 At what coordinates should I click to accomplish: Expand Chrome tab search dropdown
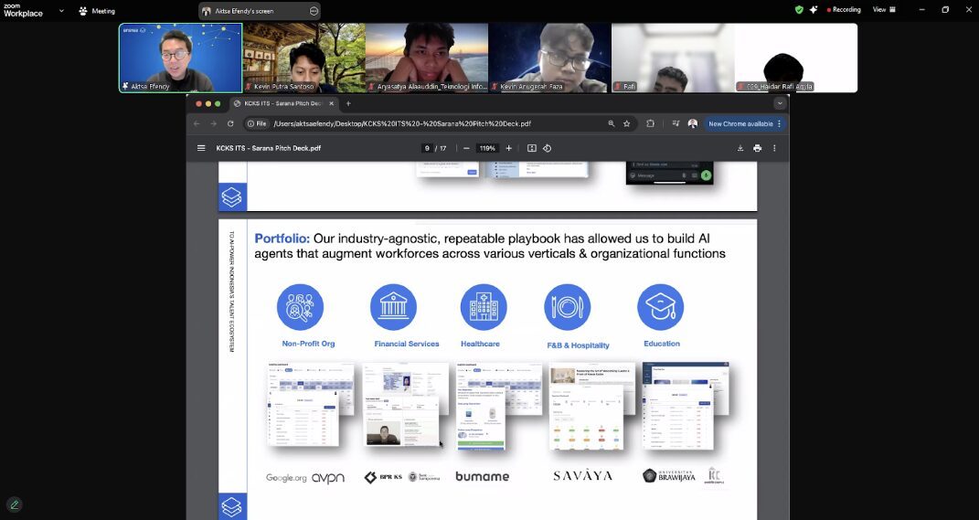(780, 103)
